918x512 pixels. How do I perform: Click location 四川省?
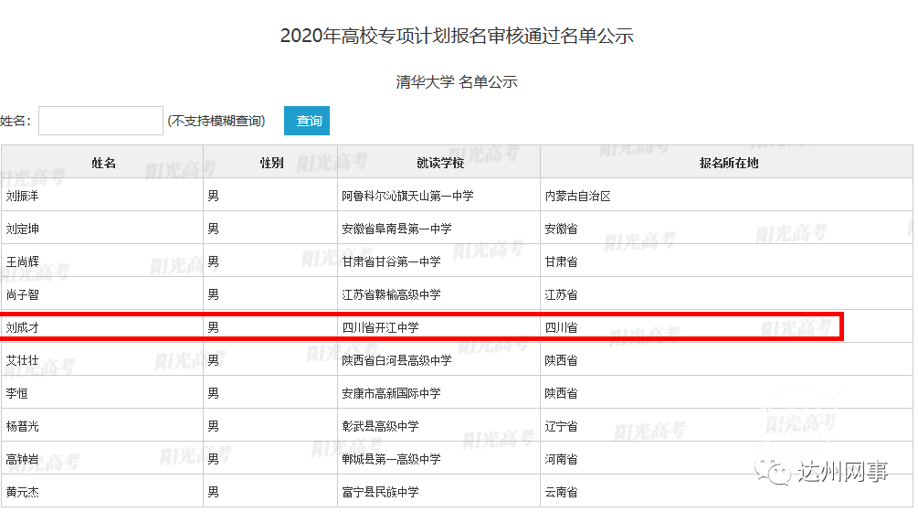(x=561, y=327)
